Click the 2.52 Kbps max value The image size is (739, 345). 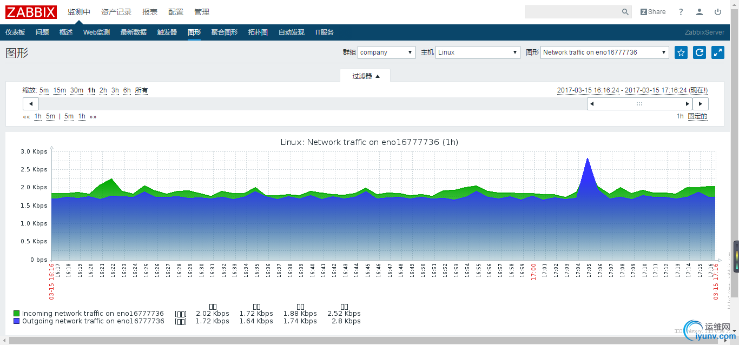point(344,314)
